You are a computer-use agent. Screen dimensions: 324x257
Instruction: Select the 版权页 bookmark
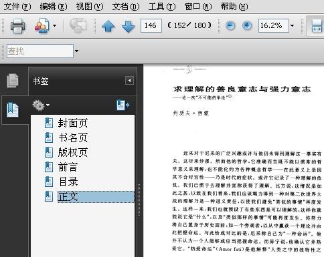point(73,152)
